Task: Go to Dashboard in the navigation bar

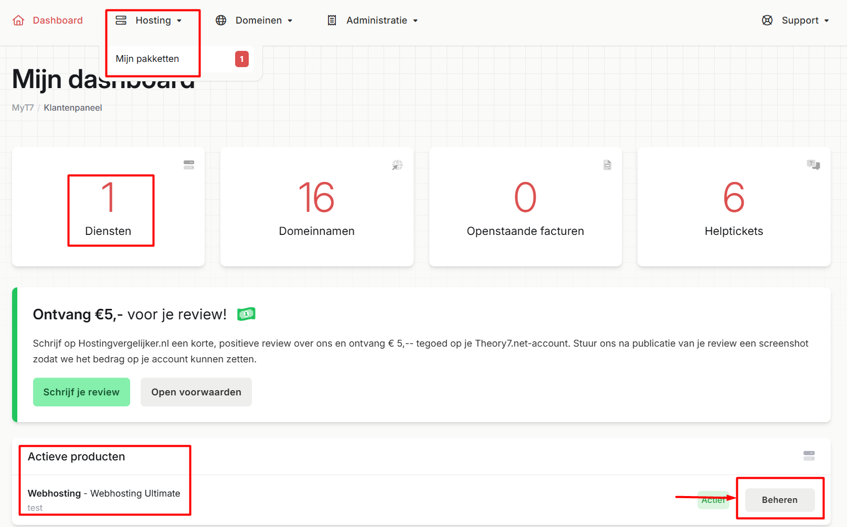Action: pos(58,20)
